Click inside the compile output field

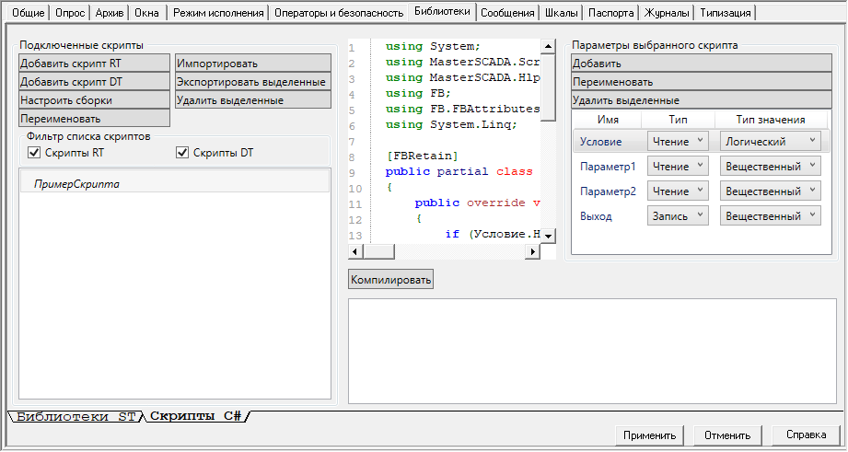coord(592,351)
